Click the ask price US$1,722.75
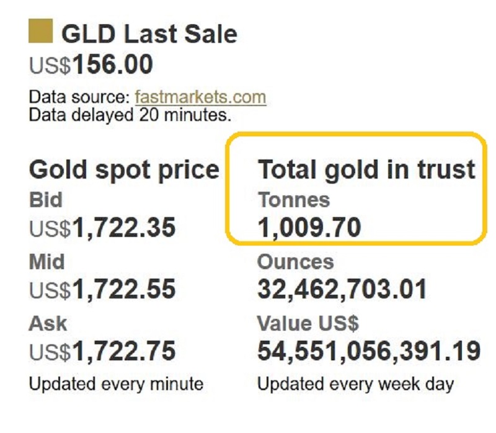 pos(102,351)
